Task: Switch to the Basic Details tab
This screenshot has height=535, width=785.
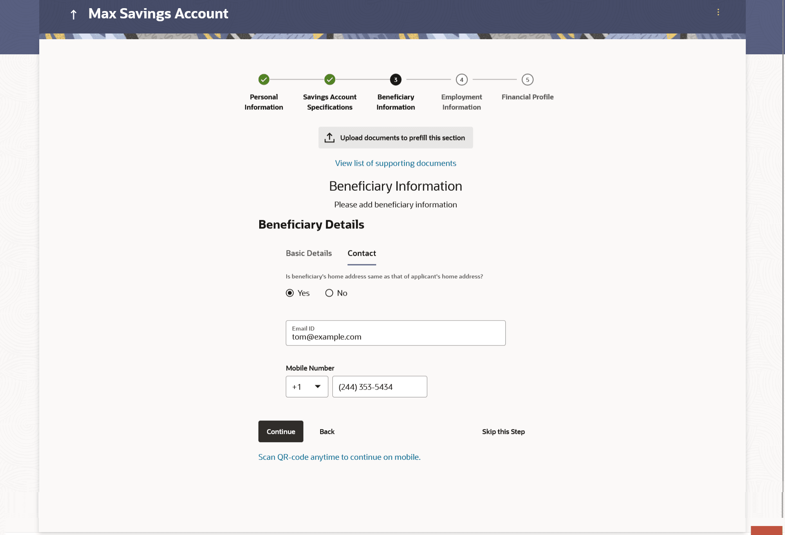Action: tap(309, 253)
